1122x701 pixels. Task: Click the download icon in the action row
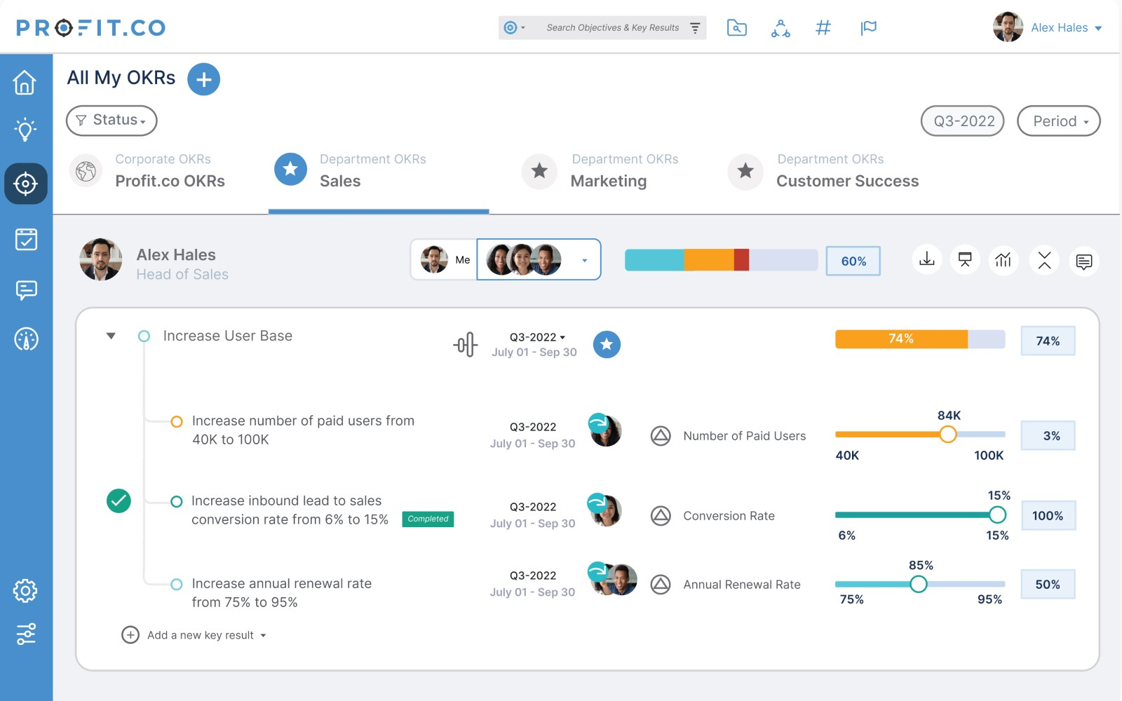coord(927,260)
